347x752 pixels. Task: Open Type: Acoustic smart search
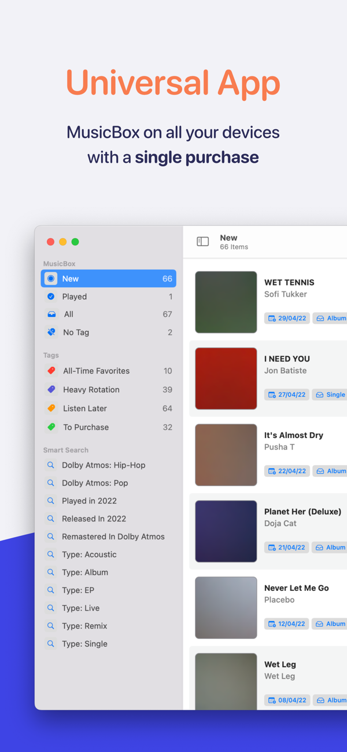(x=109, y=554)
